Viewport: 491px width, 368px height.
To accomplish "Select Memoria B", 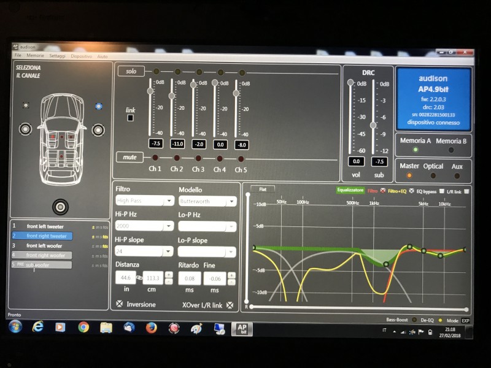I will pyautogui.click(x=451, y=150).
